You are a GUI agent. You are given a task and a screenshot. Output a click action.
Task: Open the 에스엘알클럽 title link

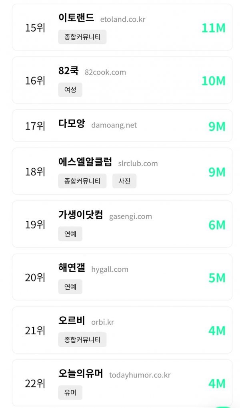coord(85,162)
